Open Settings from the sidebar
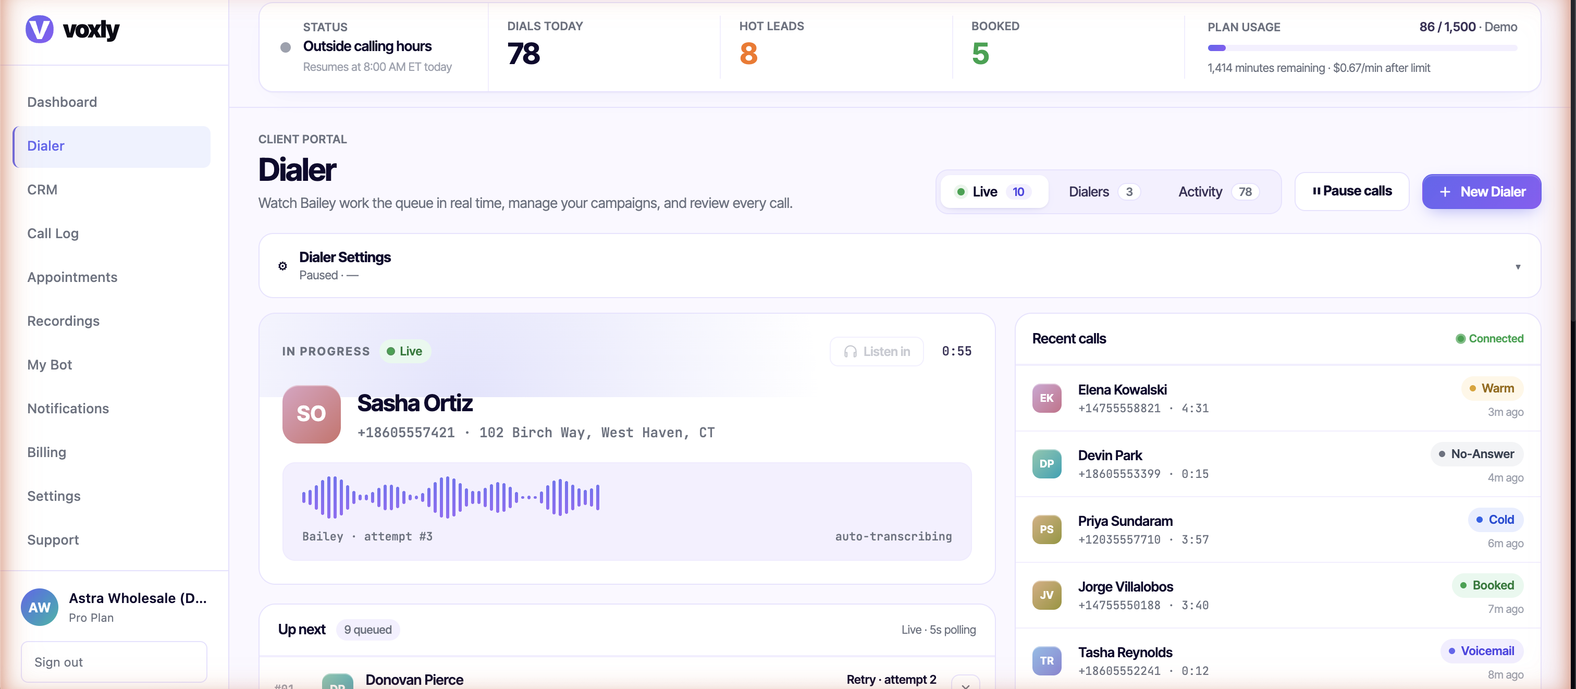 coord(112,496)
